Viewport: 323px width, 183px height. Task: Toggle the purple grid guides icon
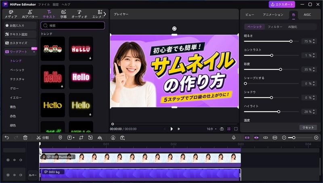(229, 129)
